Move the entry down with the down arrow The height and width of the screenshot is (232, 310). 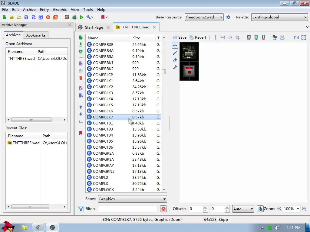tap(81, 114)
